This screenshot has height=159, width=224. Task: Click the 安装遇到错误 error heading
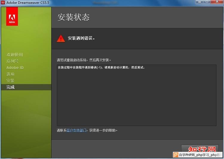[x=81, y=38]
